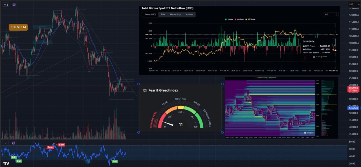This screenshot has width=361, height=167.
Task: Click the TradingView logo in the bottom corner
Action: 6,163
